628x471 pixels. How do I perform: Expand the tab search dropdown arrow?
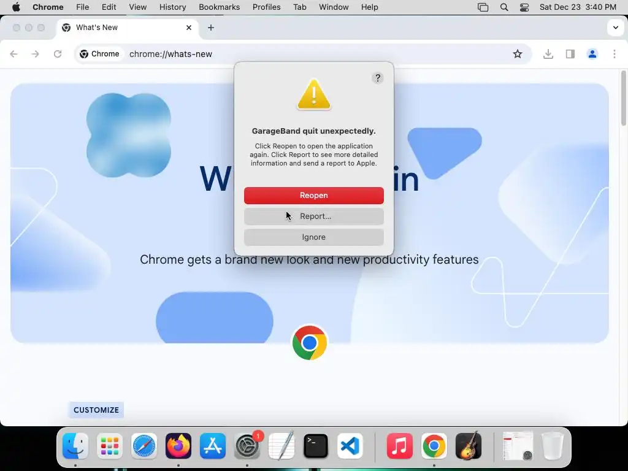tap(616, 28)
